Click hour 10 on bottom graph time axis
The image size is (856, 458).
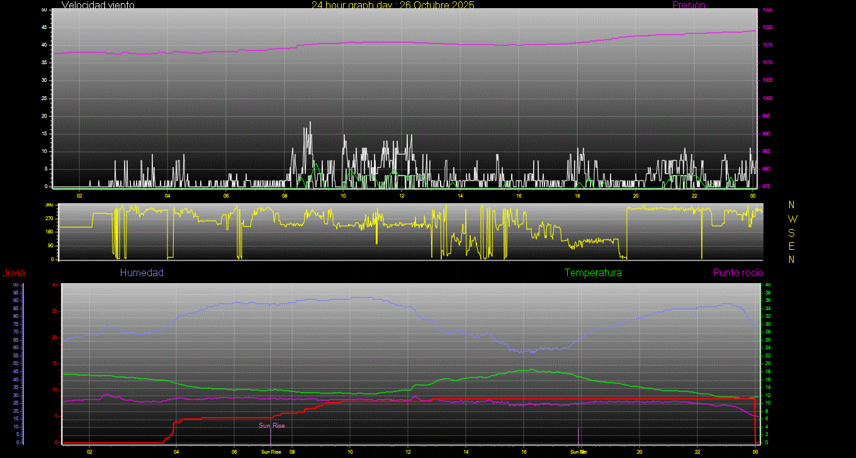[350, 452]
